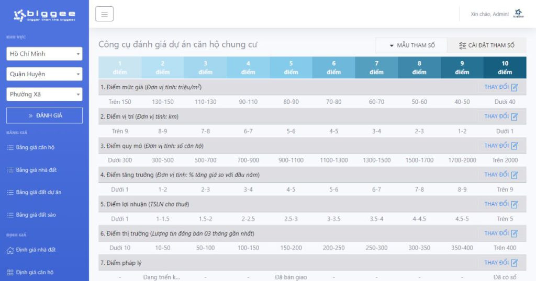Screen dimensions: 536x281
Task: Click edit icon for Điểm mức giá
Action: [515, 87]
